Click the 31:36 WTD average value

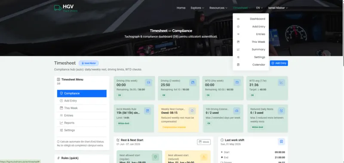pos(254,85)
